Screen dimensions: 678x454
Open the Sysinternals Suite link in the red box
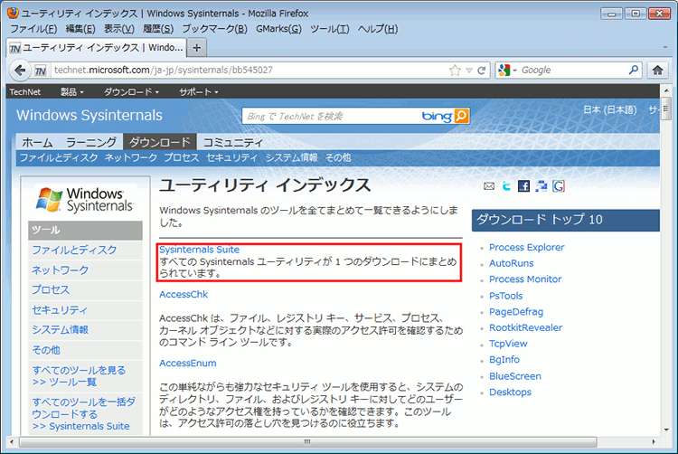(199, 250)
